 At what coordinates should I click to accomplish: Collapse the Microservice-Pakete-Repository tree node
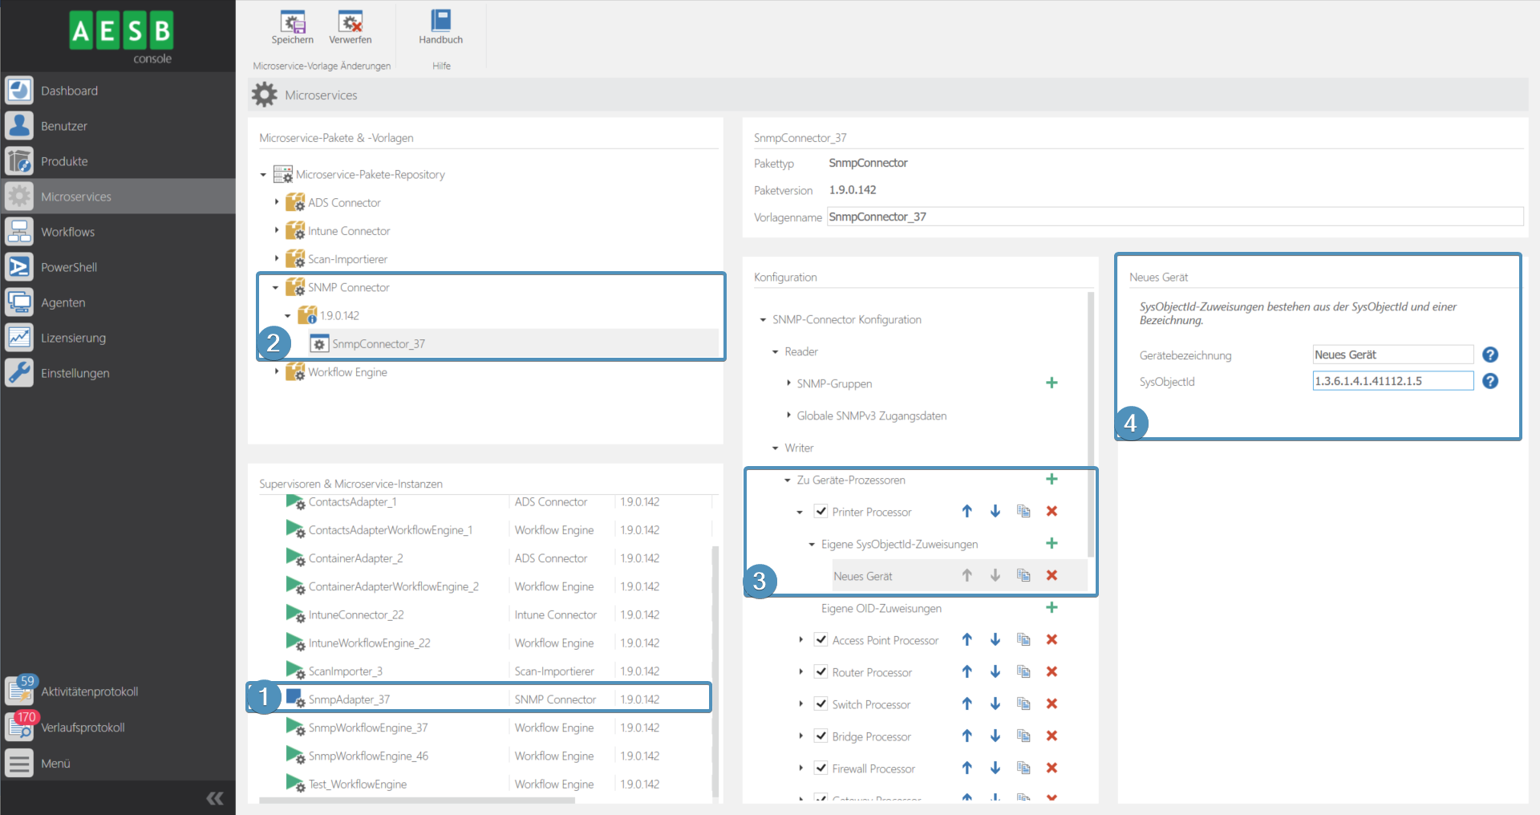click(x=263, y=175)
